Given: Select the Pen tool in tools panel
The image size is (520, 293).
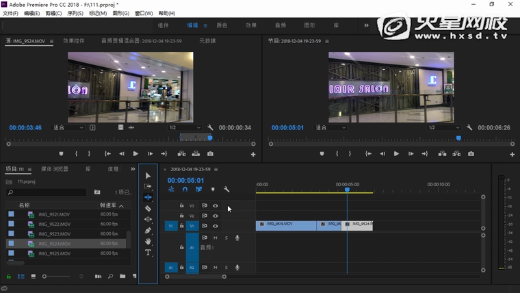Looking at the screenshot, I should [x=148, y=231].
